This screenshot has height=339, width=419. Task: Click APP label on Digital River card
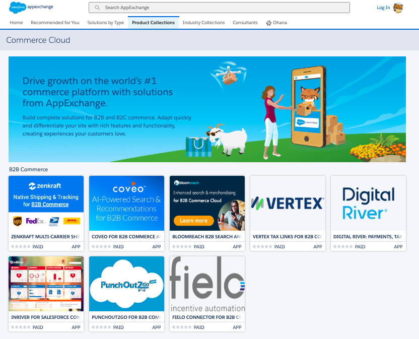[x=398, y=247]
